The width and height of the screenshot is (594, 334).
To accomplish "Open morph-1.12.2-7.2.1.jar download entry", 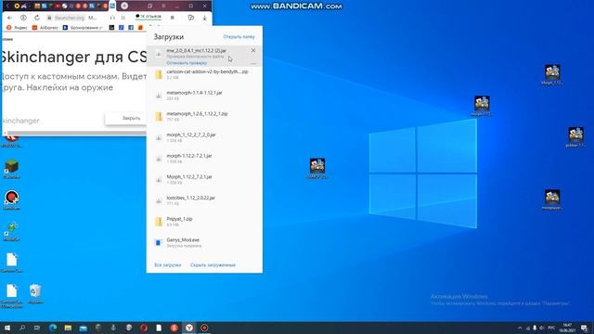I will 204,159.
